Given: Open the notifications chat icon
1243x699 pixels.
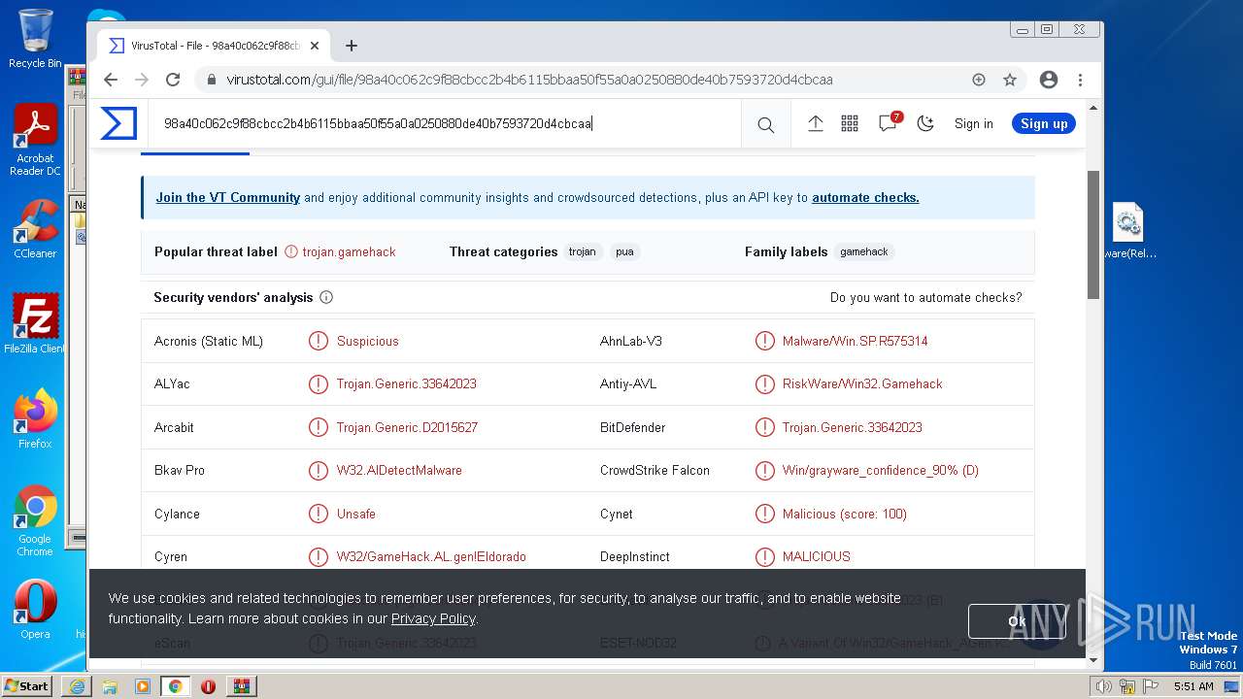Looking at the screenshot, I should click(888, 123).
